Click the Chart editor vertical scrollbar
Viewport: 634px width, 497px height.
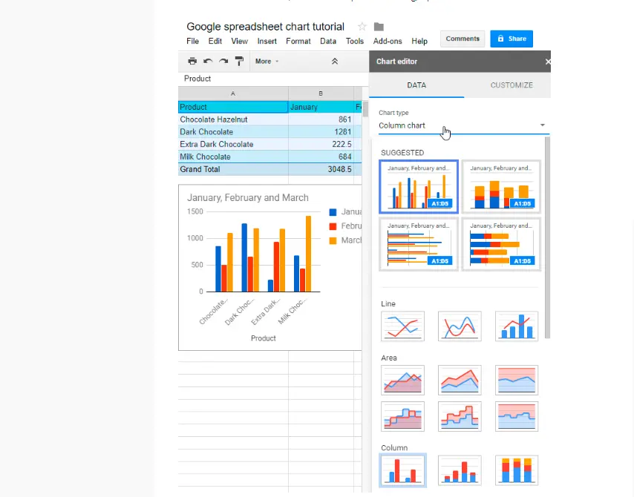[547, 237]
